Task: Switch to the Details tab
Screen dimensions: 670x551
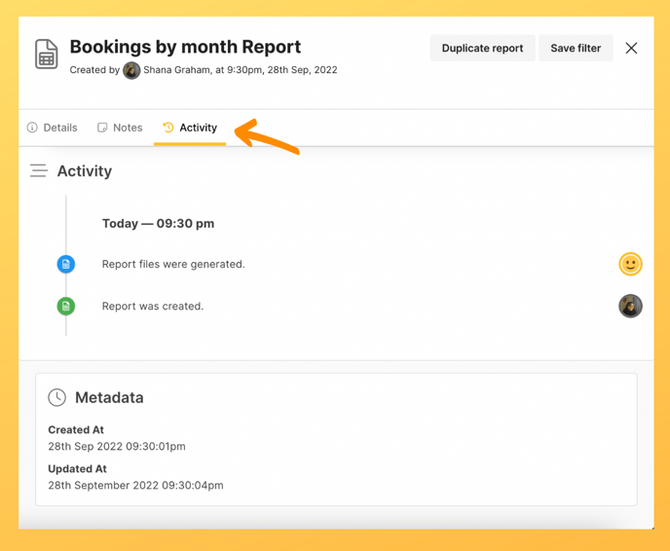Action: [x=53, y=128]
